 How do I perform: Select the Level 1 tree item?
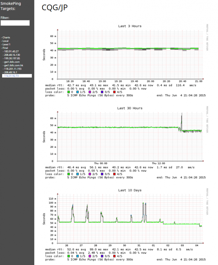click(6, 44)
